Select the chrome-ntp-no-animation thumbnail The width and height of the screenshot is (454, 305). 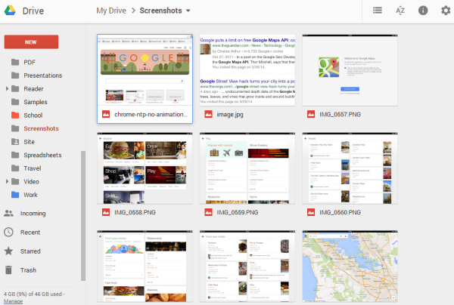coord(145,70)
